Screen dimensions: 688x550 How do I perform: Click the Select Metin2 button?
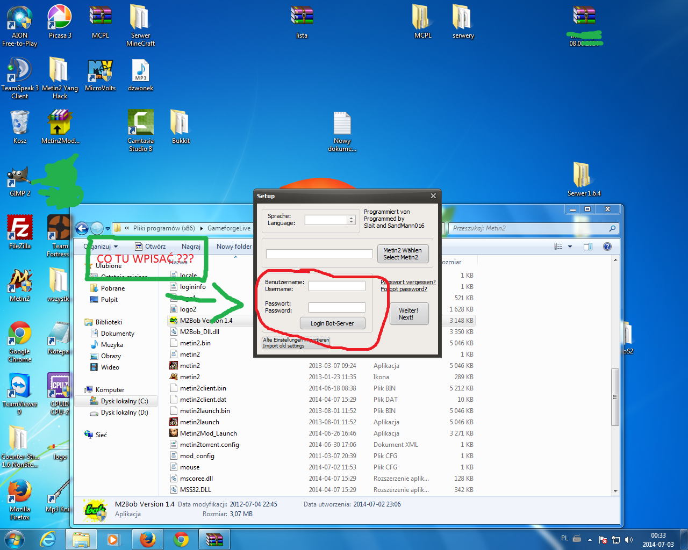403,254
